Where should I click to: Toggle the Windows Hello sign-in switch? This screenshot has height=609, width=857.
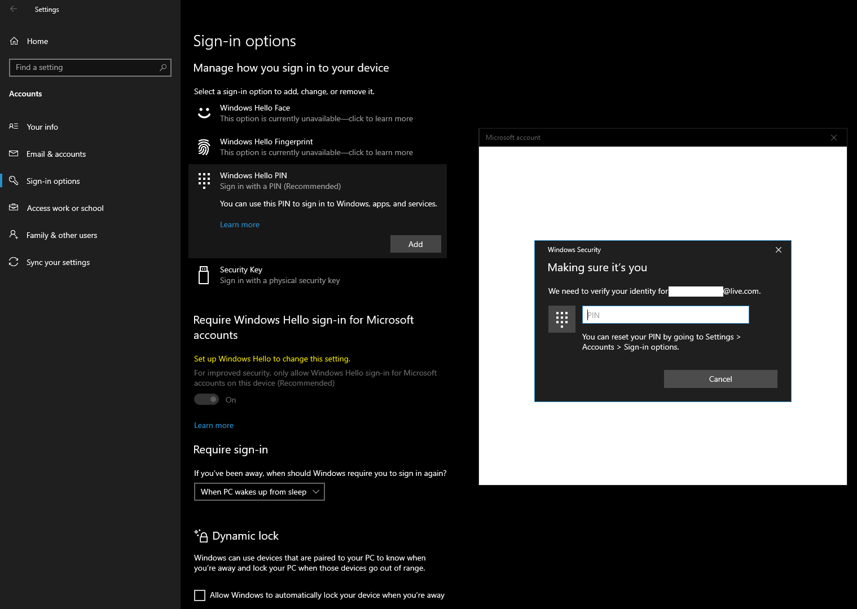206,399
